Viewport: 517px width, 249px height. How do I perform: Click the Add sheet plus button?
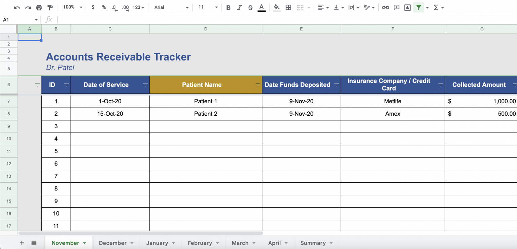(x=22, y=242)
